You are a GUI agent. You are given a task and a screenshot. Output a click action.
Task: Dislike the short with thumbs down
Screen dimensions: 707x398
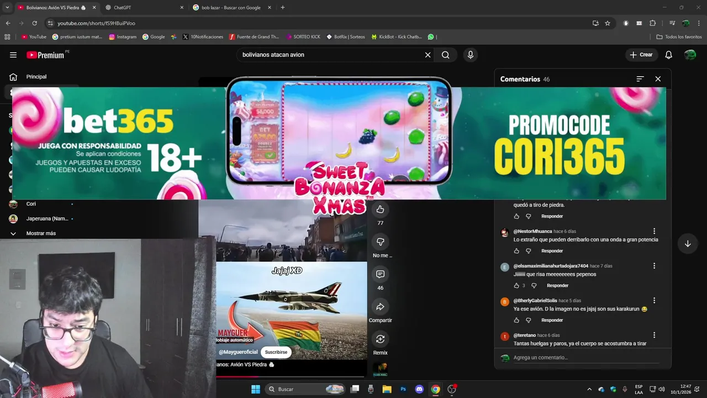(x=380, y=242)
